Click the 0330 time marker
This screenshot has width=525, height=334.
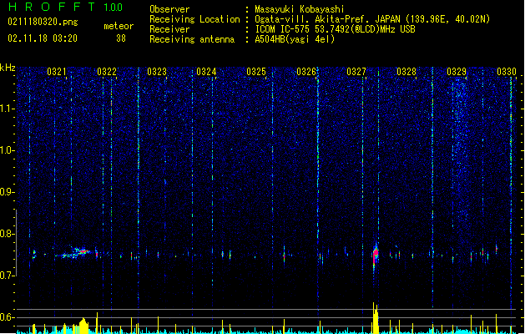click(507, 72)
